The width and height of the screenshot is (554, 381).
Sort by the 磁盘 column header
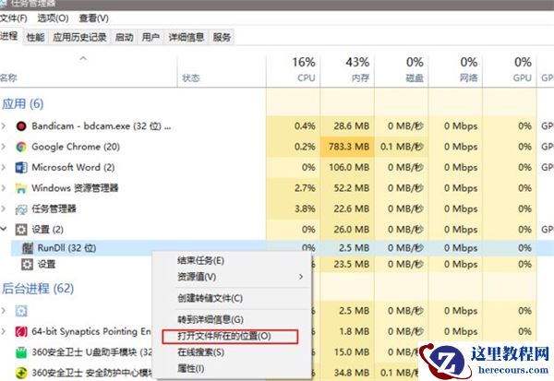tap(415, 77)
